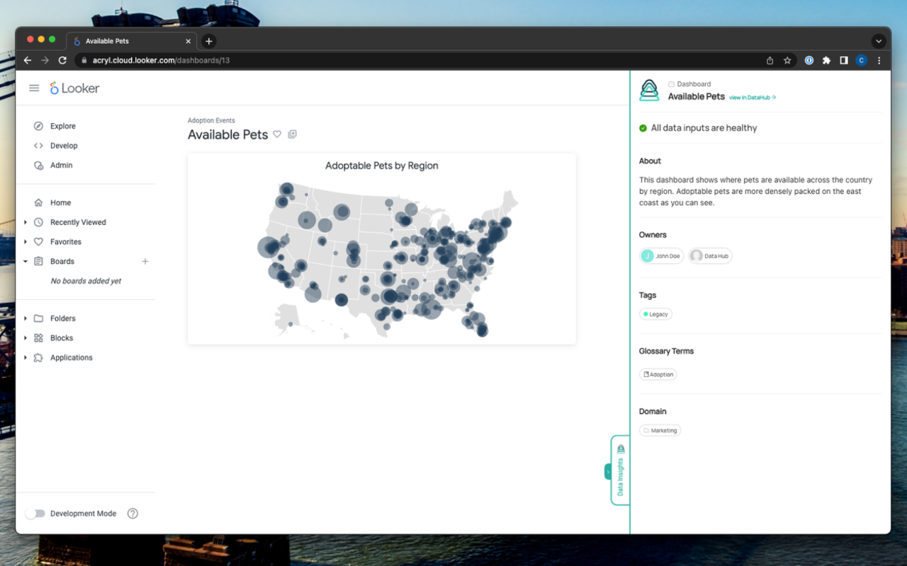Expand the Recently Viewed section

[x=26, y=222]
